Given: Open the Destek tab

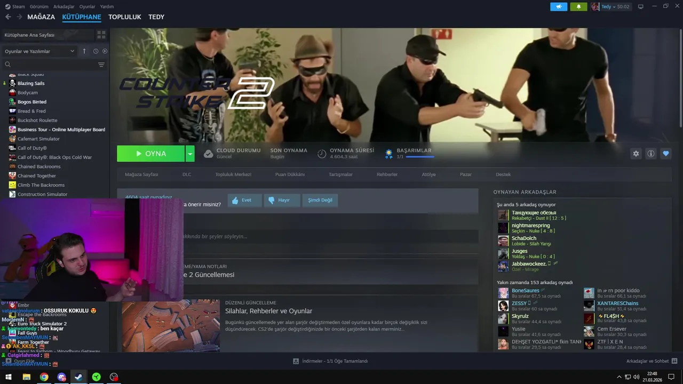Looking at the screenshot, I should tap(503, 174).
